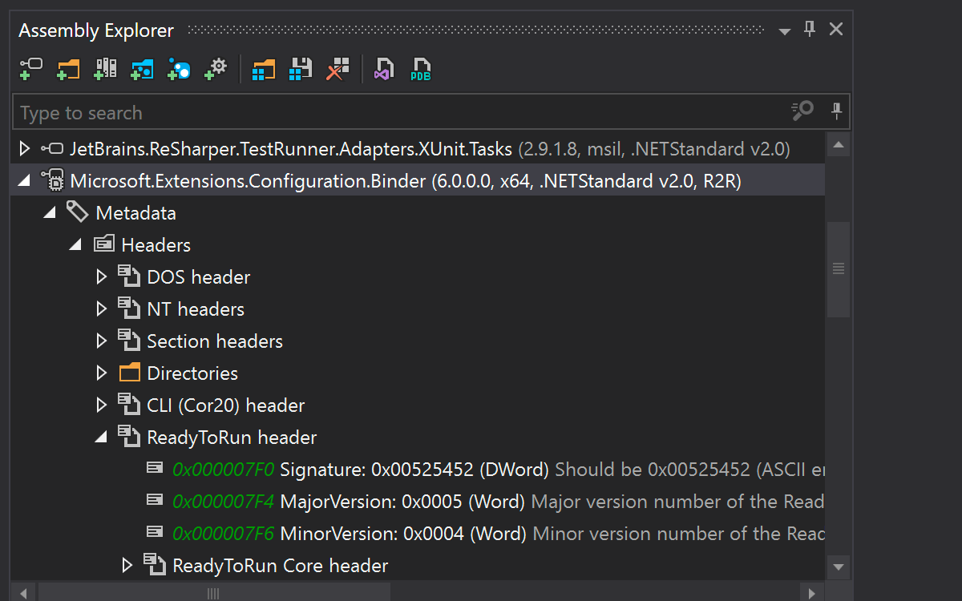This screenshot has width=962, height=601.
Task: Select the Section headers tree item
Action: click(x=214, y=341)
